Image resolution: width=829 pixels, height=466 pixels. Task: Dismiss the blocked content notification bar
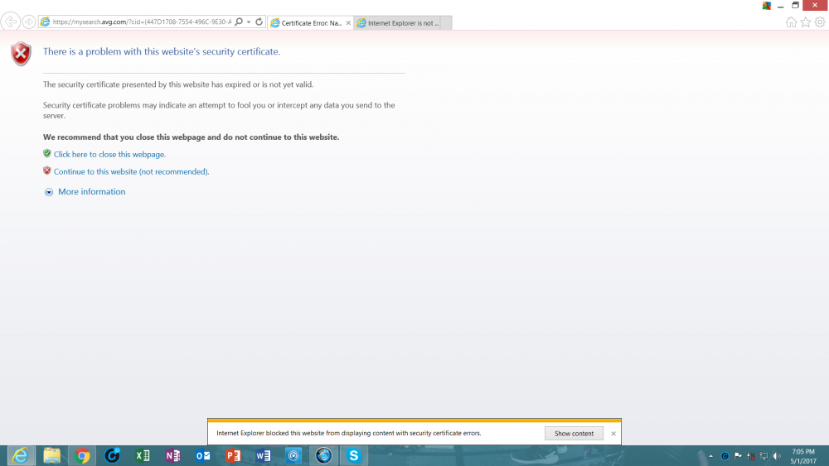point(613,433)
